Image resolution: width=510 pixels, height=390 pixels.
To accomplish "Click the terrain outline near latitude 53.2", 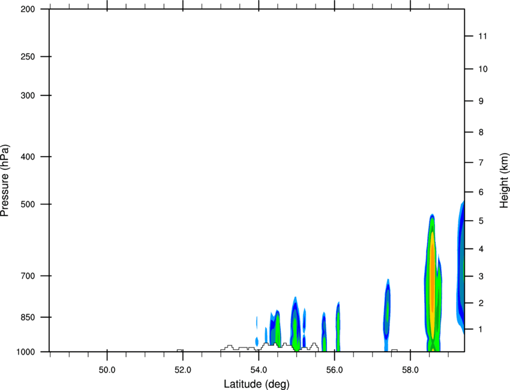I will (230, 348).
